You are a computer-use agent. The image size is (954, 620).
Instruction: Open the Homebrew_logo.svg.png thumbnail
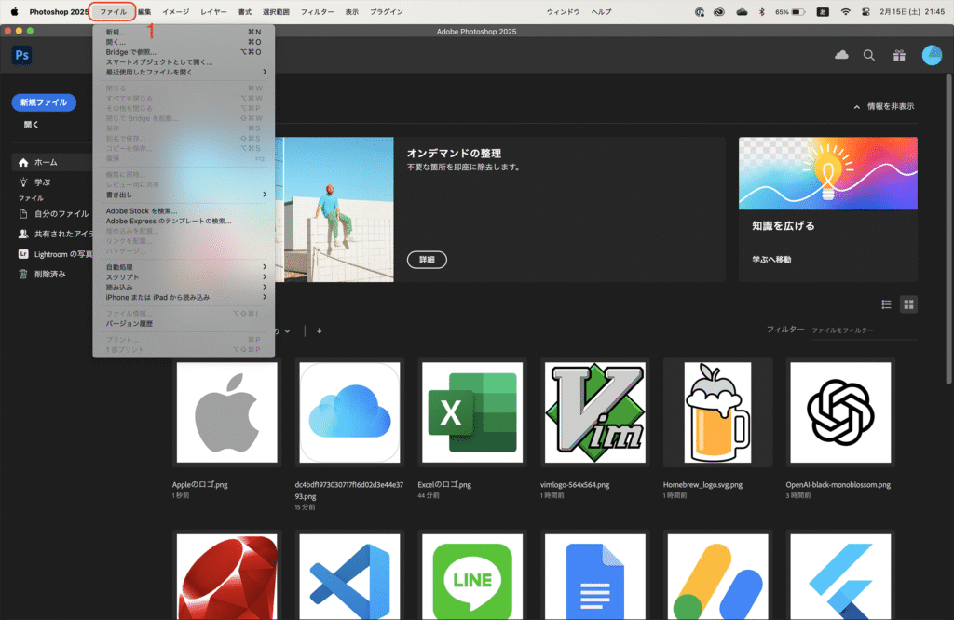718,412
